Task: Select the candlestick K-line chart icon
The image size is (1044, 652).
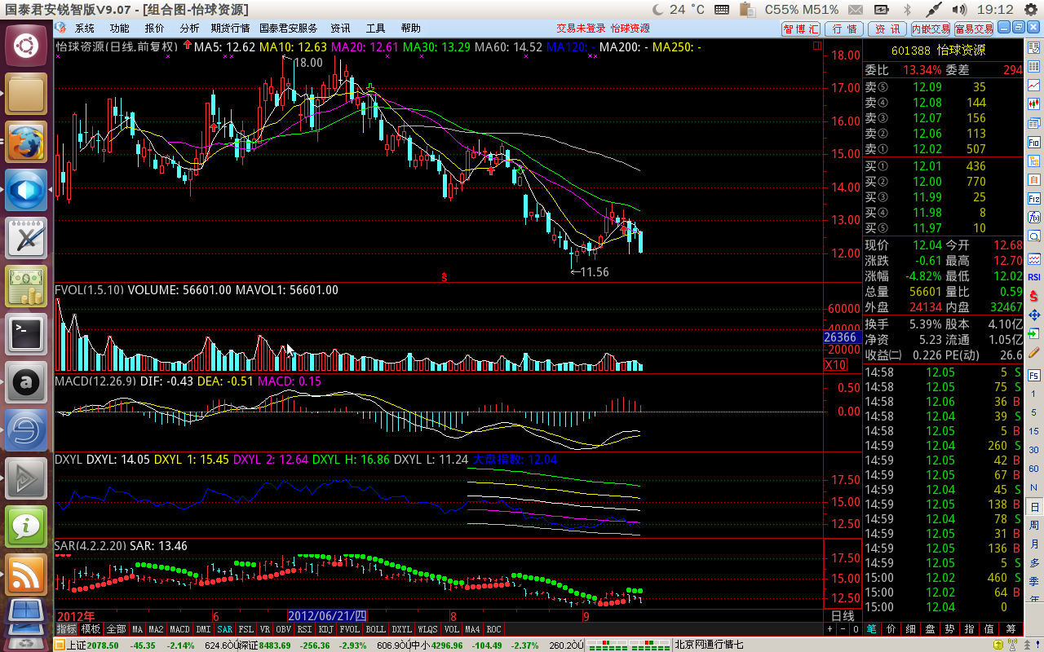Action: 1034,104
